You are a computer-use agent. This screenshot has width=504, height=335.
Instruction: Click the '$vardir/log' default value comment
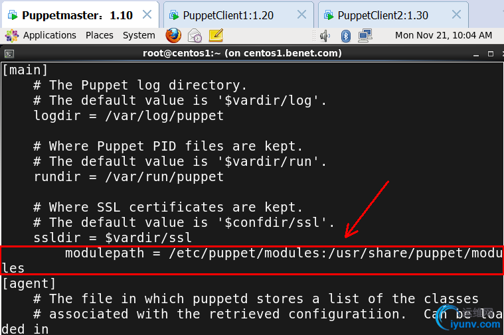180,101
